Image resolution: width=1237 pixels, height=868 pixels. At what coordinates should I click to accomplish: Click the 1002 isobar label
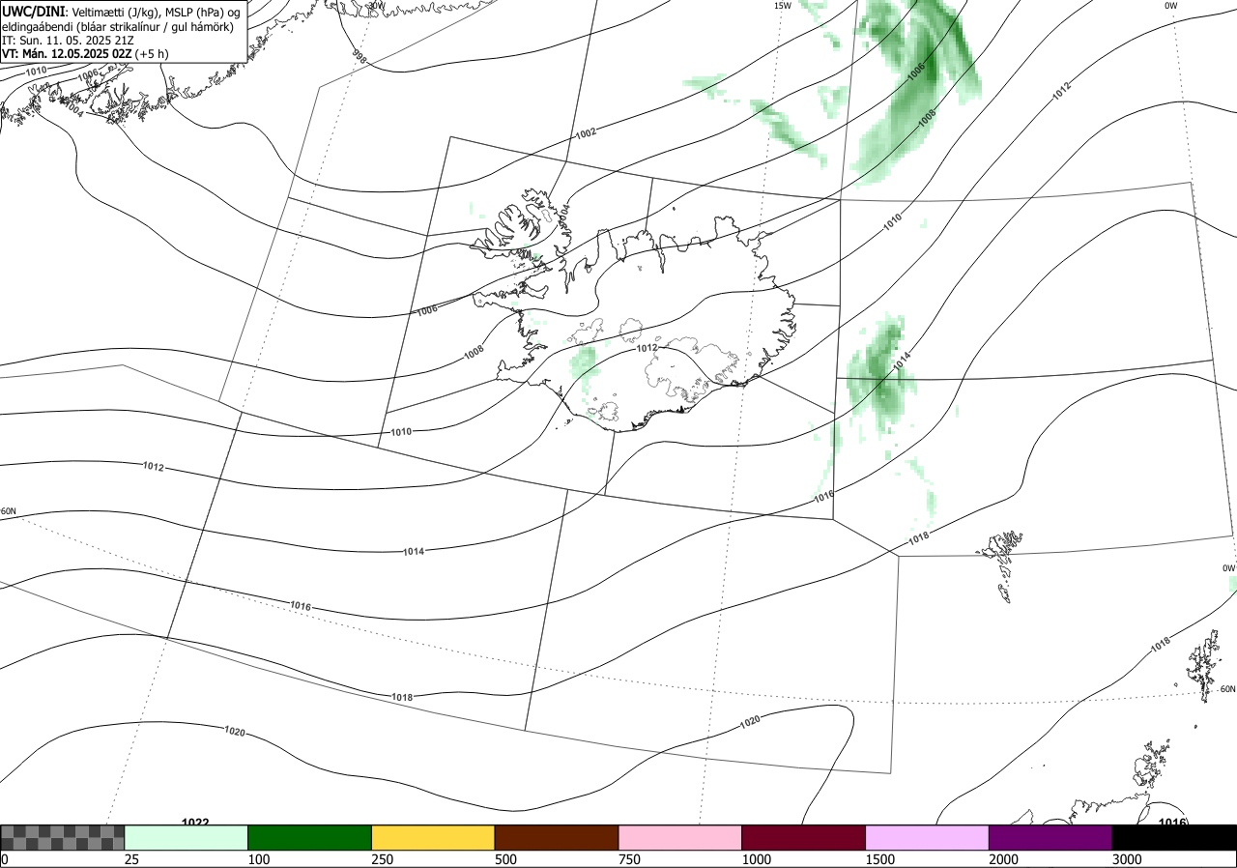click(x=585, y=133)
